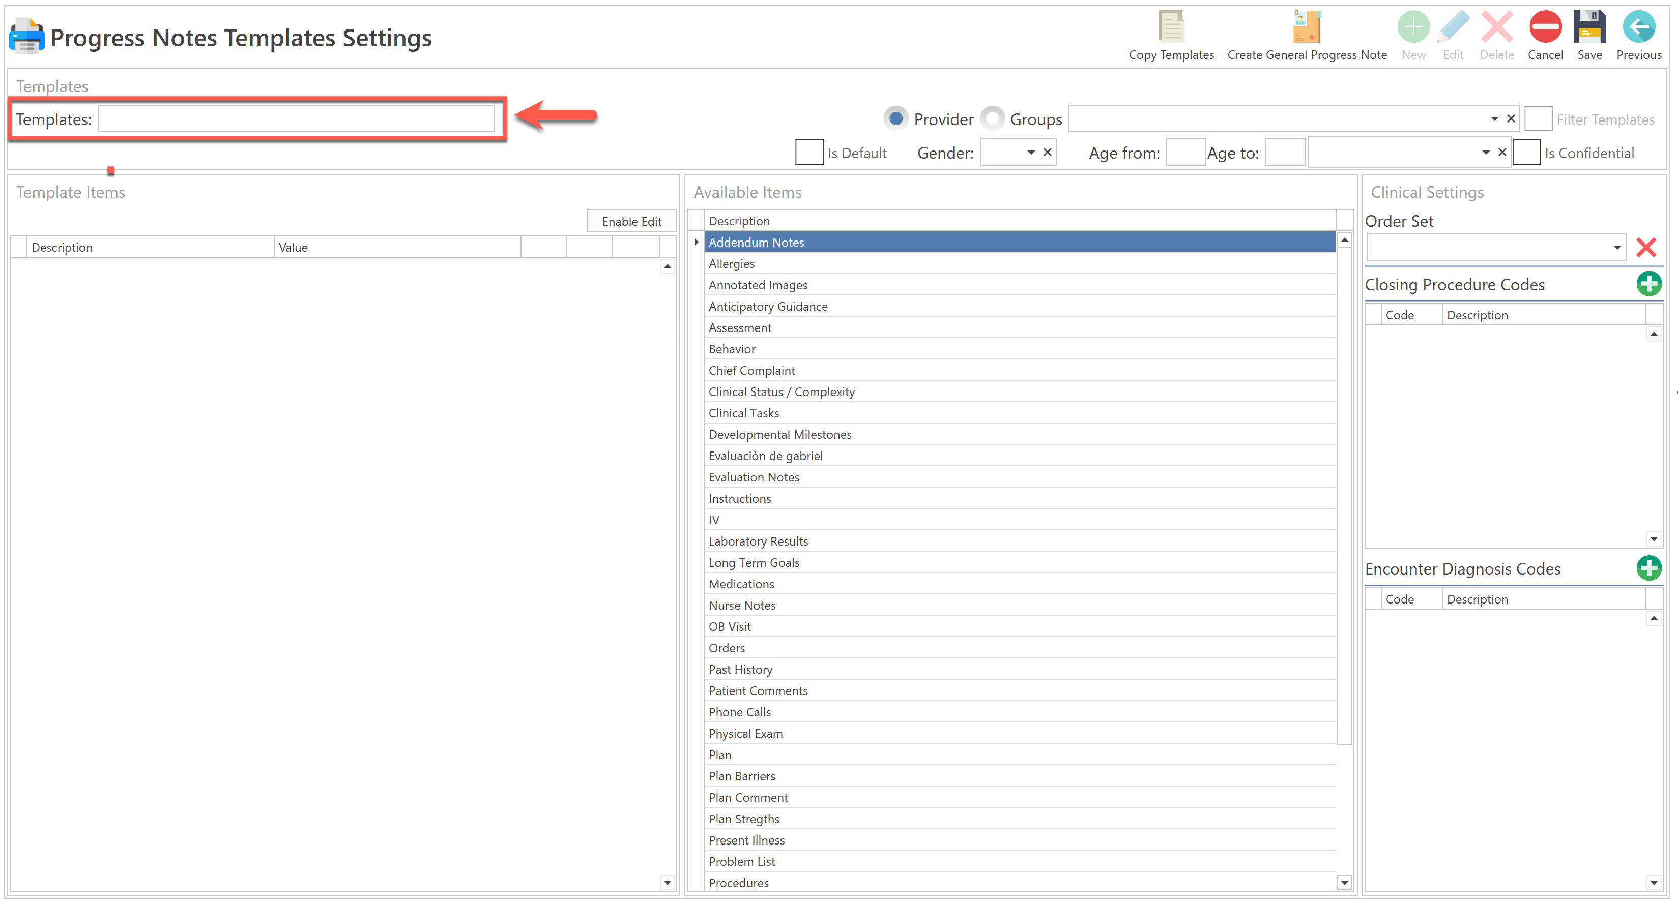The image size is (1678, 904).
Task: Open the provider selection dropdown arrow
Action: (1494, 118)
